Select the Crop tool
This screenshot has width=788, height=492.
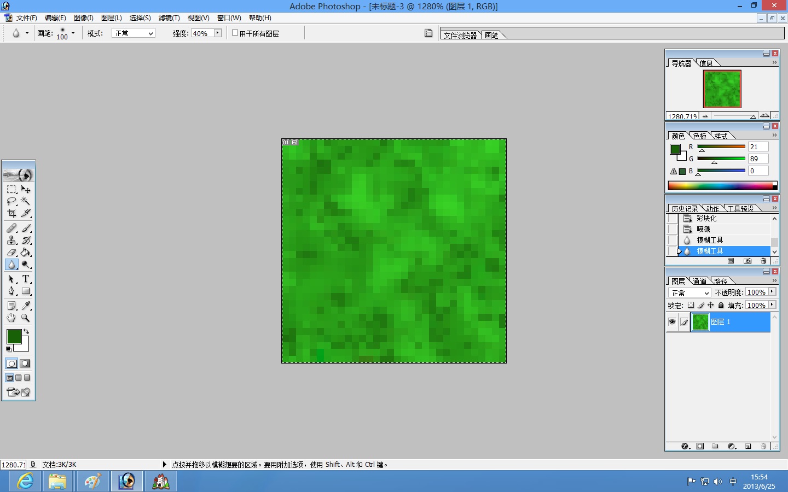pyautogui.click(x=11, y=213)
